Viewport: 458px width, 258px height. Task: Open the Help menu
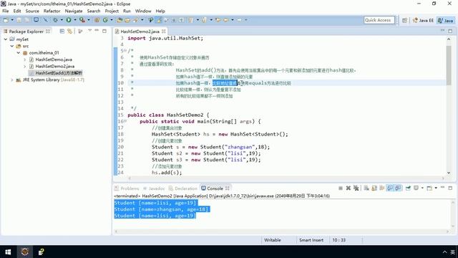click(160, 11)
